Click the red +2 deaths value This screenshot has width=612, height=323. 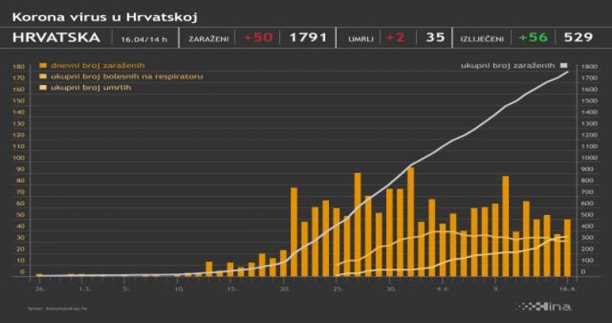tap(396, 38)
